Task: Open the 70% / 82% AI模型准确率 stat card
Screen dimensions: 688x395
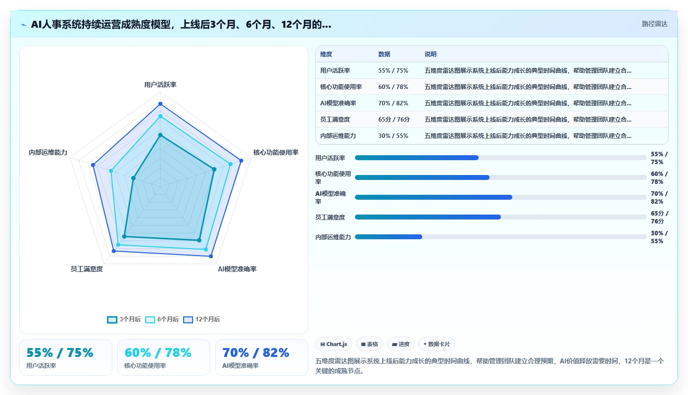Action: (x=262, y=357)
